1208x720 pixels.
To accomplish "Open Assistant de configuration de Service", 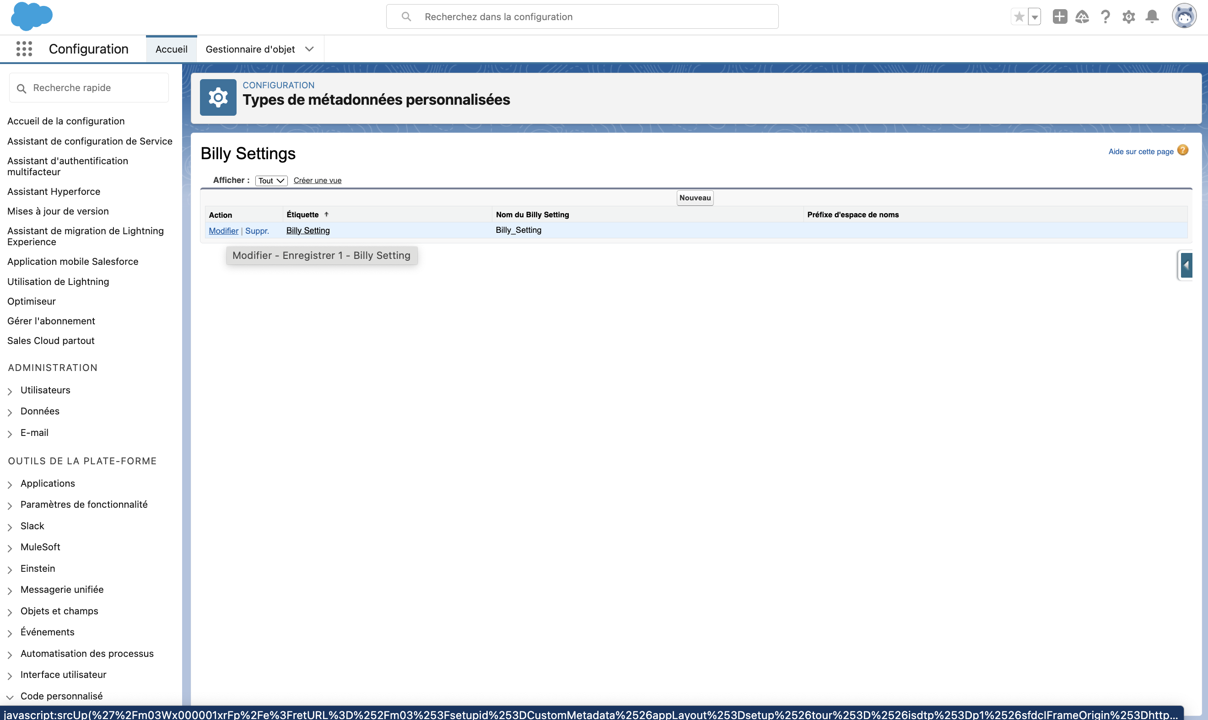I will pyautogui.click(x=90, y=141).
